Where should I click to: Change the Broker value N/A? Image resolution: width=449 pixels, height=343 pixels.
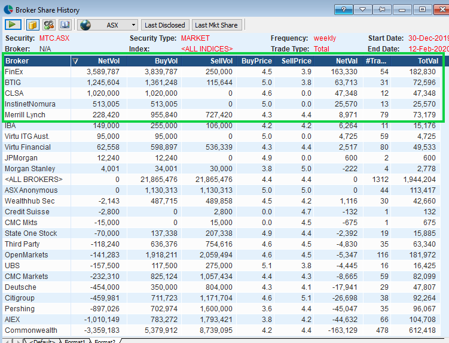[x=45, y=48]
